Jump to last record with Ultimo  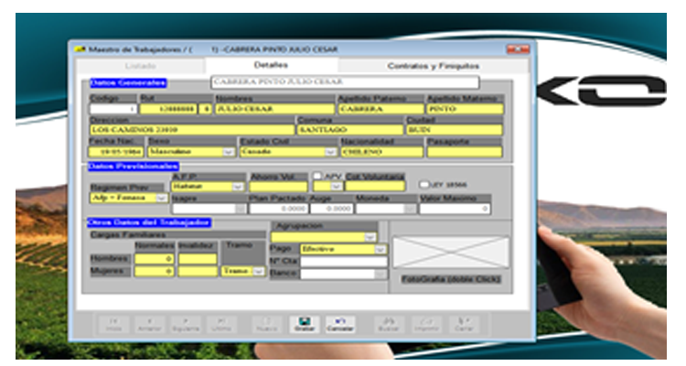[221, 325]
